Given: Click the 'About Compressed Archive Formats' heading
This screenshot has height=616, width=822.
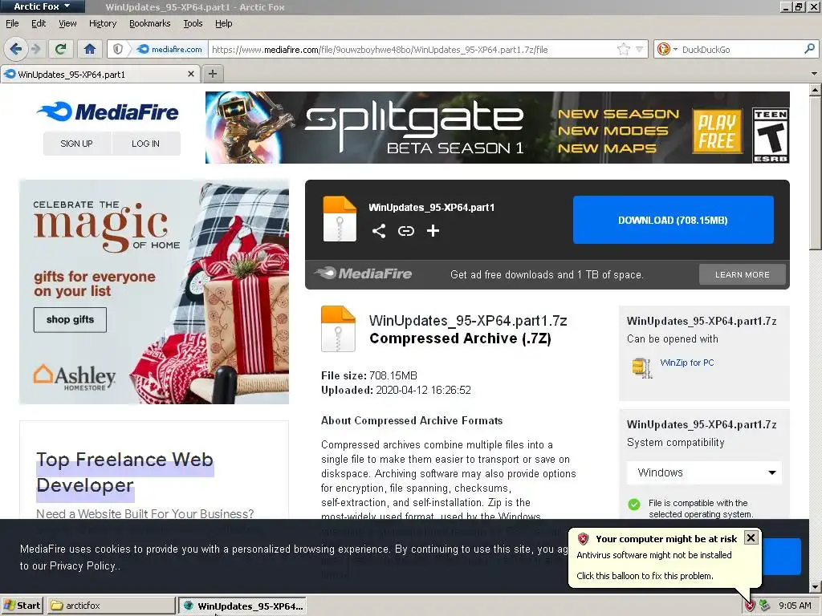Looking at the screenshot, I should pyautogui.click(x=412, y=420).
